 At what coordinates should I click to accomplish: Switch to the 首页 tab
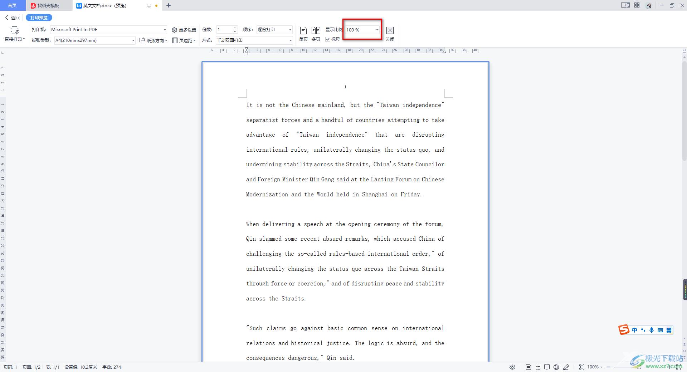(13, 5)
